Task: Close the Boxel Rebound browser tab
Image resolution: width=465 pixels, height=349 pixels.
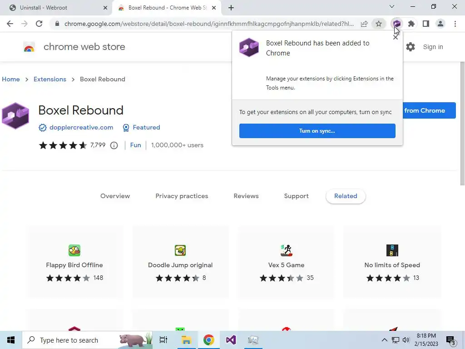Action: 214,8
